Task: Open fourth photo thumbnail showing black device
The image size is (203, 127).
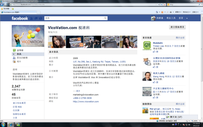Action: 111,42
